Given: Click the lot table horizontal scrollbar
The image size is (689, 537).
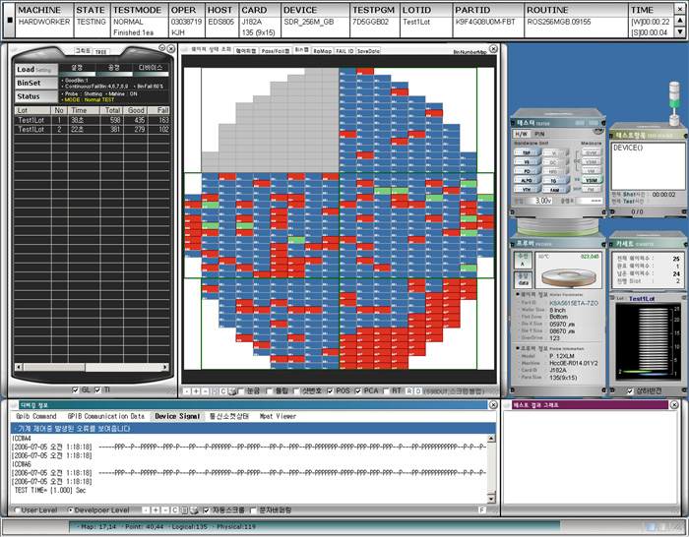Looking at the screenshot, I should (x=92, y=367).
